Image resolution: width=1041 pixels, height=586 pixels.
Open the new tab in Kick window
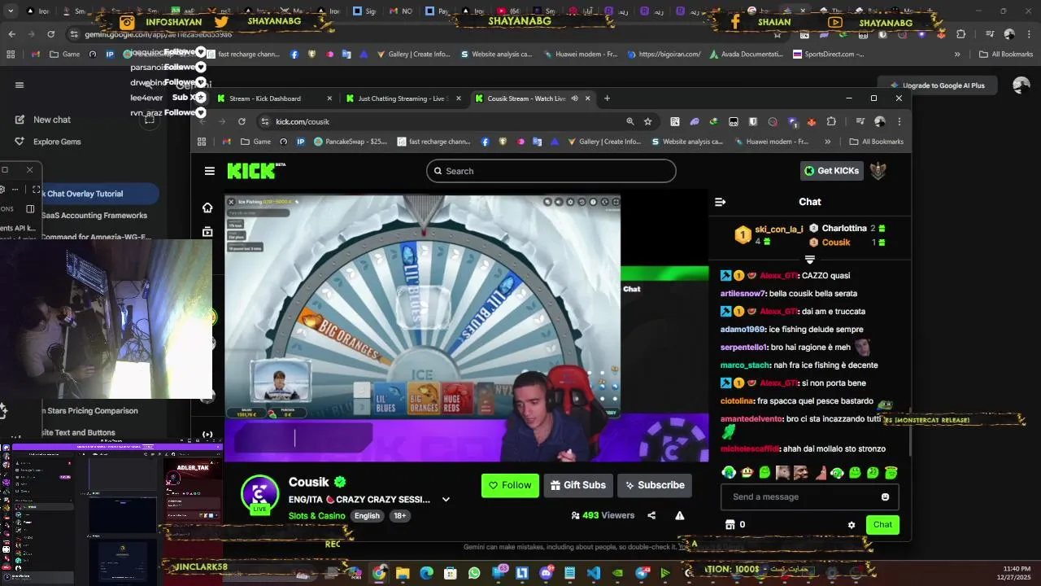point(607,98)
